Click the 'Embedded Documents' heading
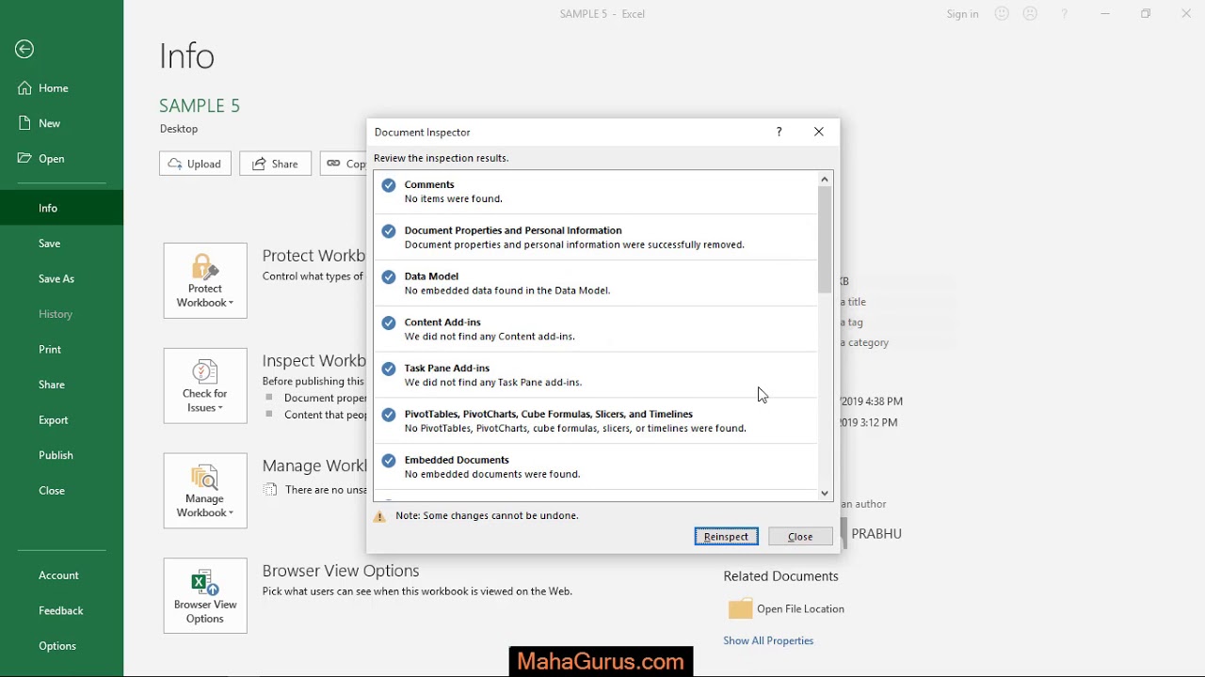This screenshot has width=1205, height=677. tap(457, 460)
